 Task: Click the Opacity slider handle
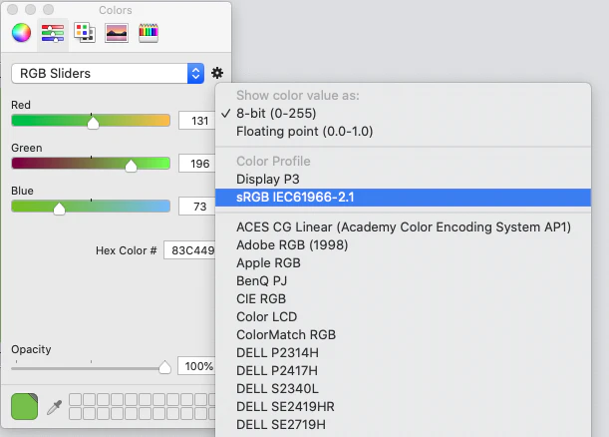[x=164, y=367]
